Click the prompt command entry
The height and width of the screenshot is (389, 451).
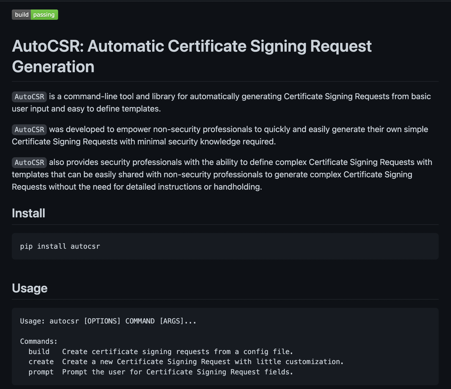point(41,372)
